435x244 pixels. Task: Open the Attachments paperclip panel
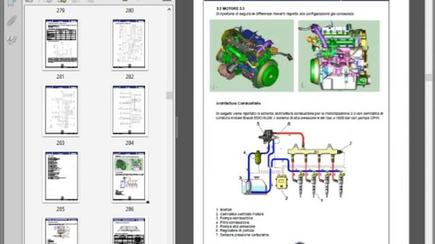[x=12, y=21]
